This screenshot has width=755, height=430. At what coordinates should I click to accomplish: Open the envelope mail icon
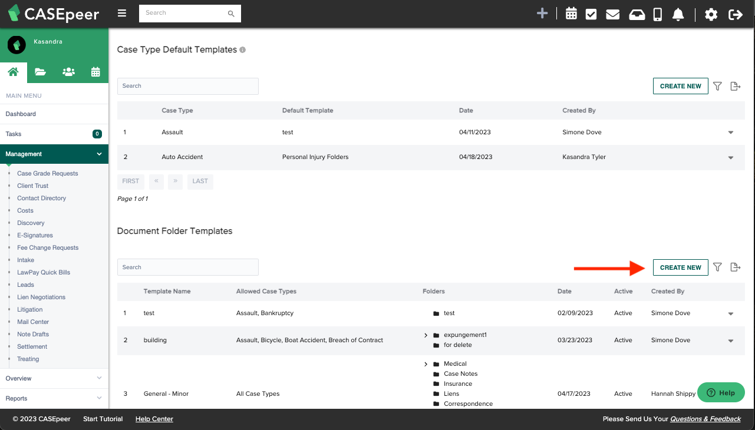pos(612,14)
